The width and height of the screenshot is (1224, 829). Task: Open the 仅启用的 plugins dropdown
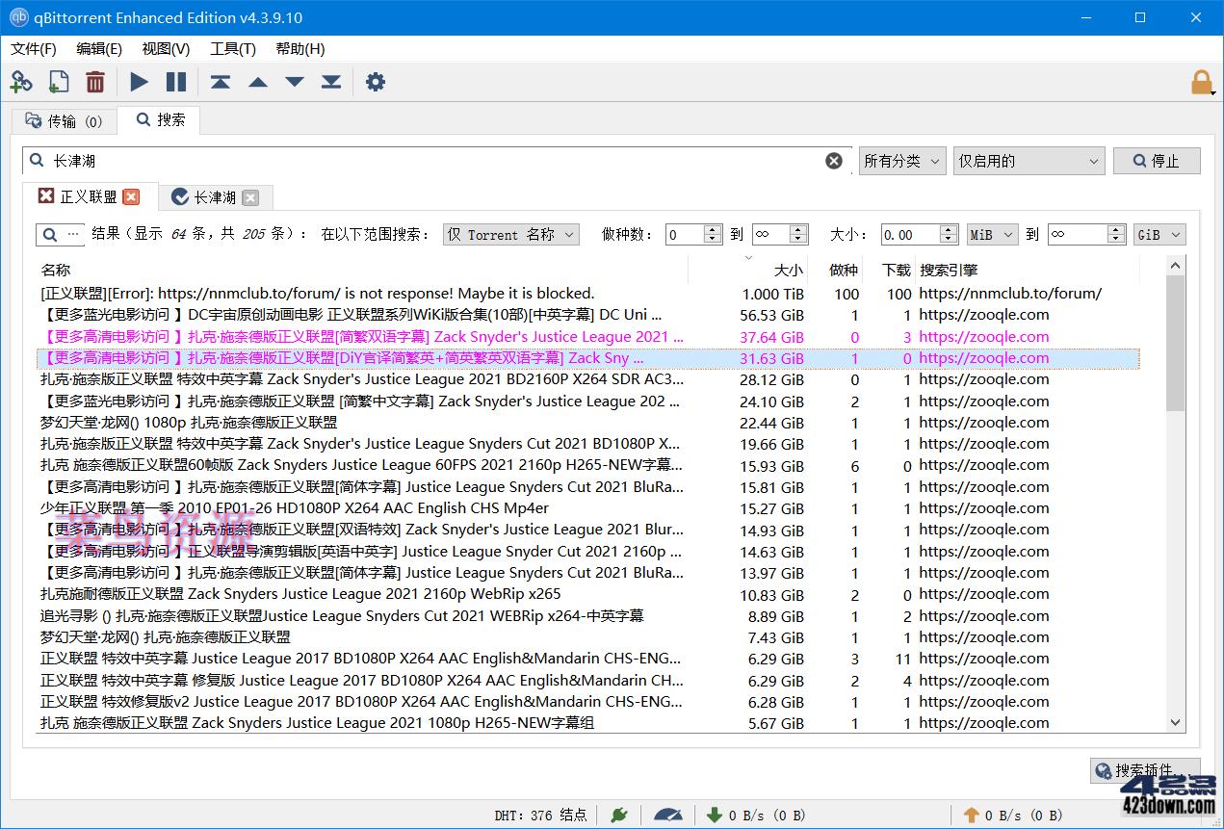click(x=1029, y=161)
